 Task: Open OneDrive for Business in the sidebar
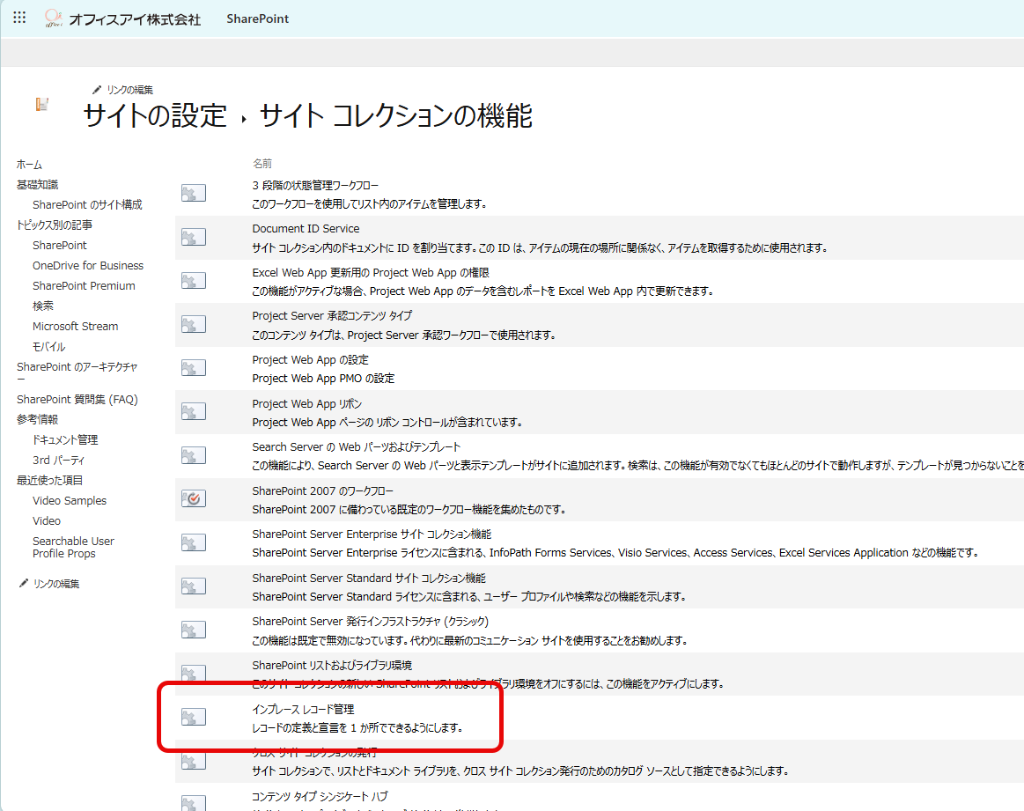tap(88, 265)
